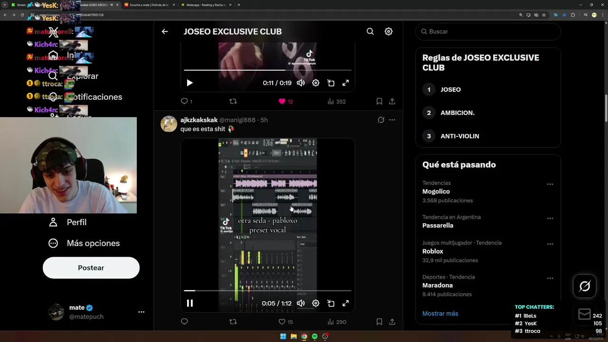608x342 pixels.
Task: Open more options on the ajkzkakskak post
Action: tap(392, 120)
